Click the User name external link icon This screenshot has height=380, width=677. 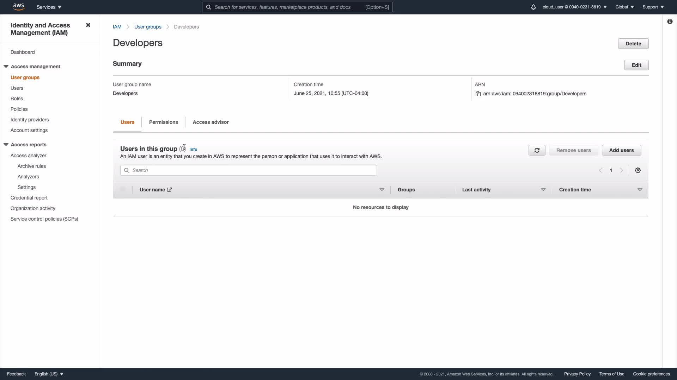point(170,190)
